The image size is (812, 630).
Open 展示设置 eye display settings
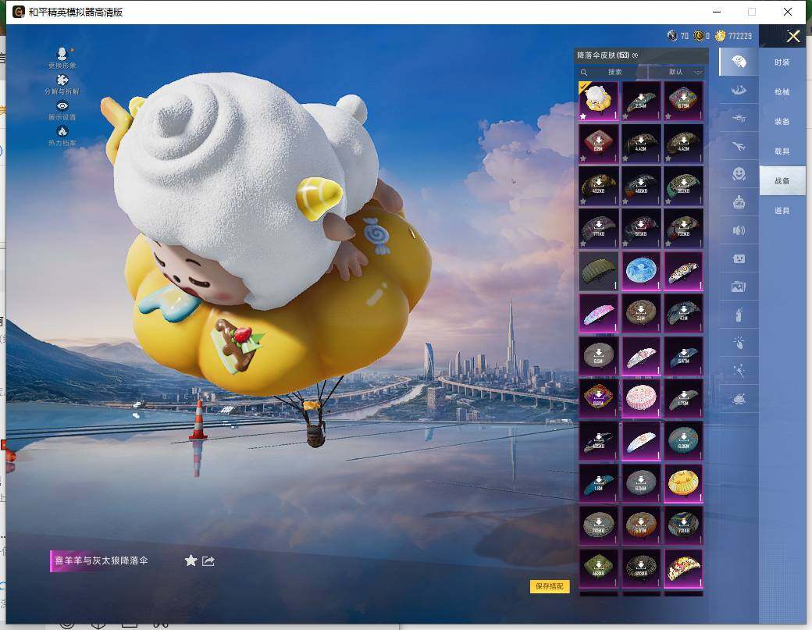tap(62, 105)
